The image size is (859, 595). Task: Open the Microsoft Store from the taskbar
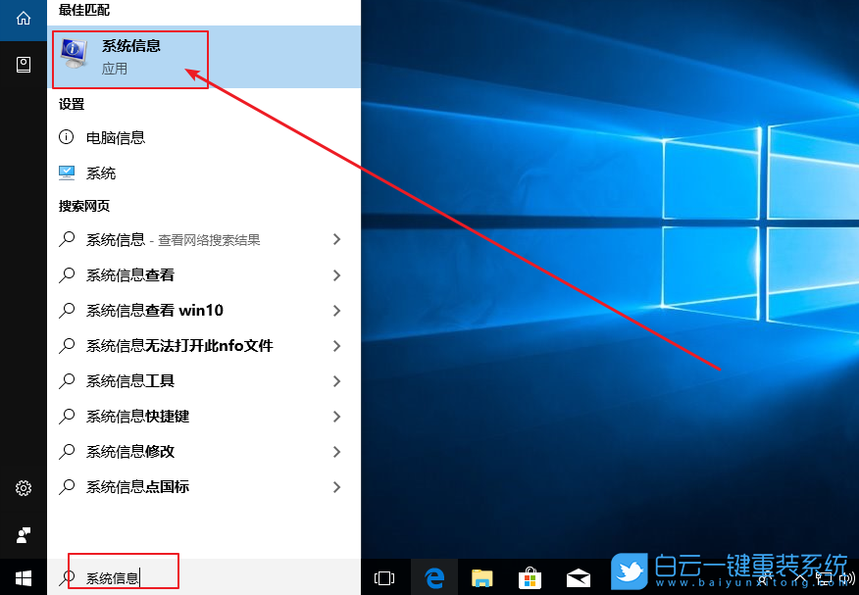[529, 576]
